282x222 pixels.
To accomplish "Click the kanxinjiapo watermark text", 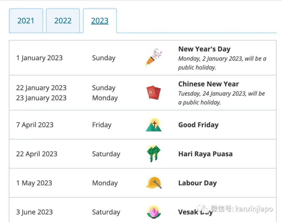I will coord(251,209).
